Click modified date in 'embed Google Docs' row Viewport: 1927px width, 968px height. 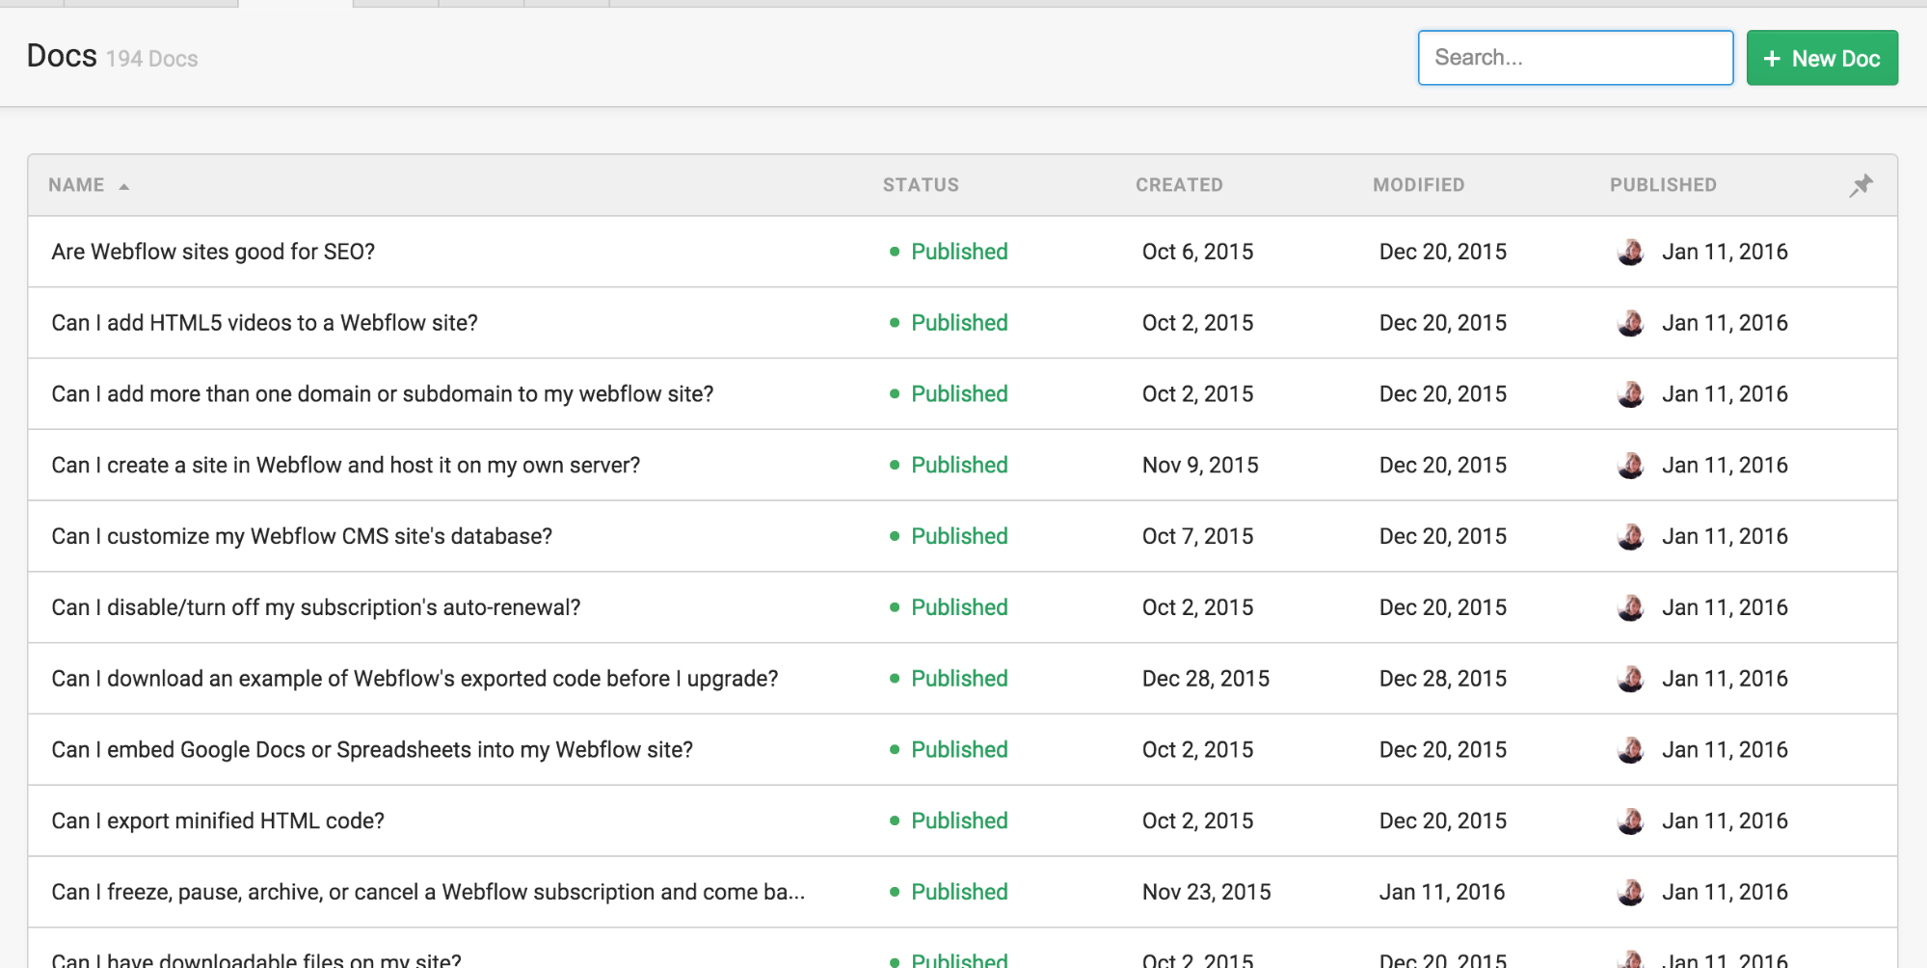click(1442, 750)
